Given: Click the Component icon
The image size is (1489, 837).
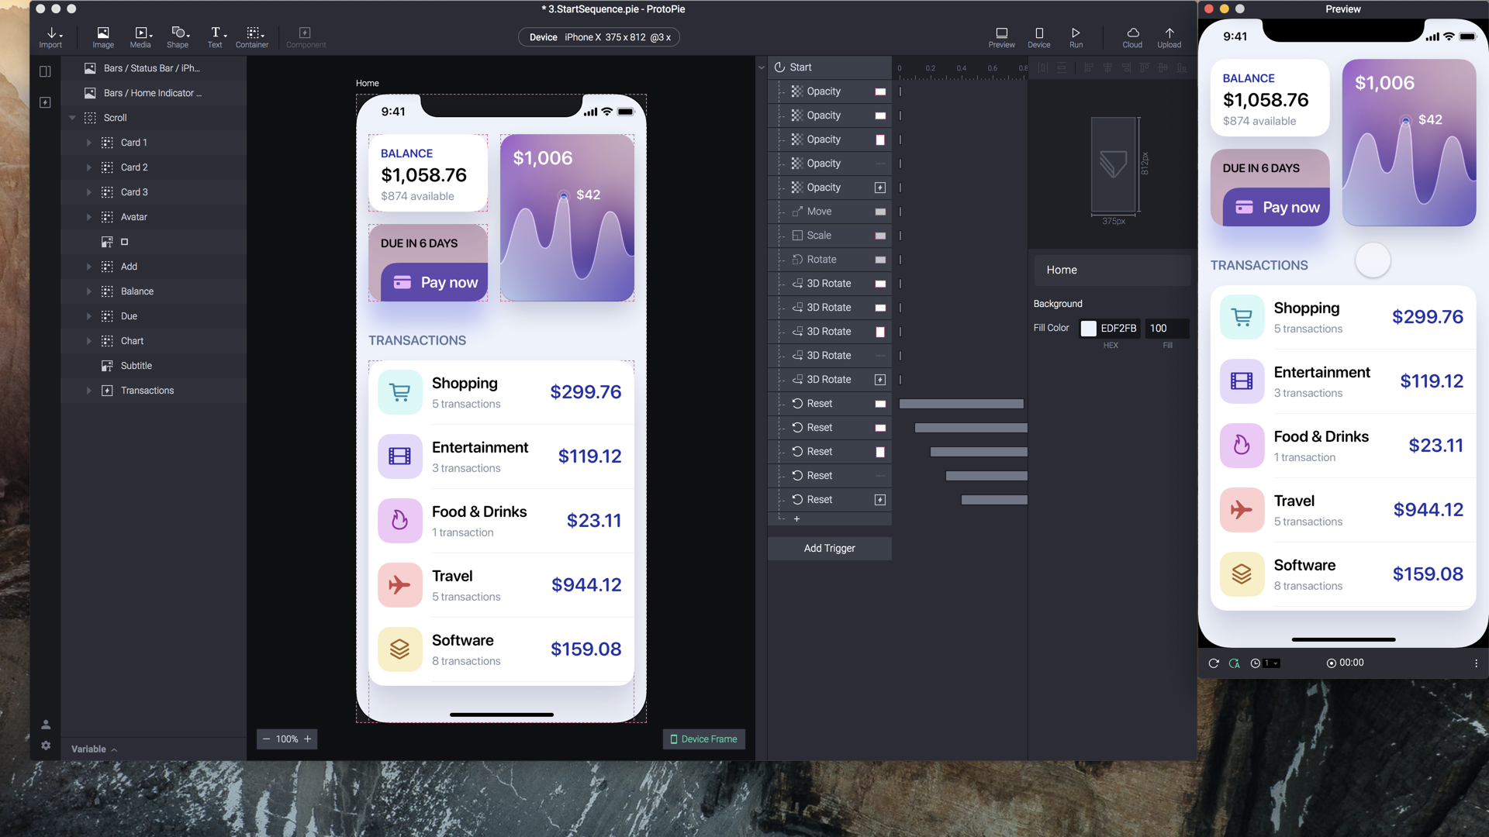Looking at the screenshot, I should coord(305,34).
